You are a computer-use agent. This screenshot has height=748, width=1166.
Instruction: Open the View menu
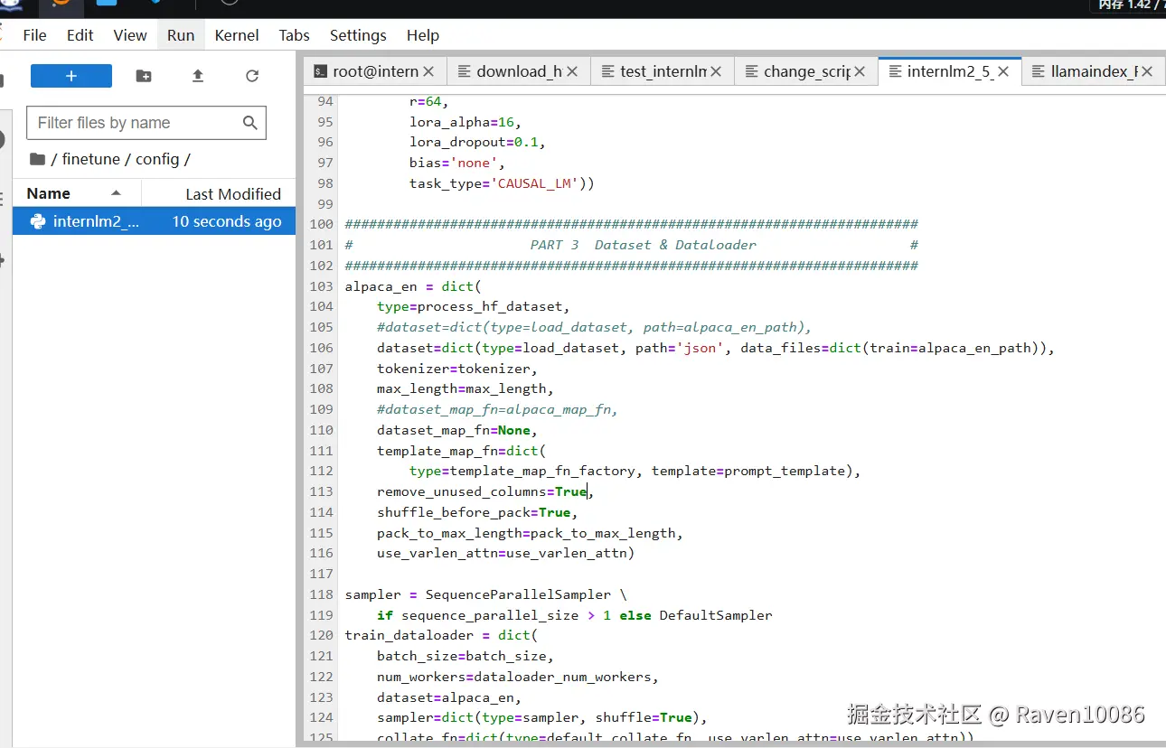[x=130, y=35]
